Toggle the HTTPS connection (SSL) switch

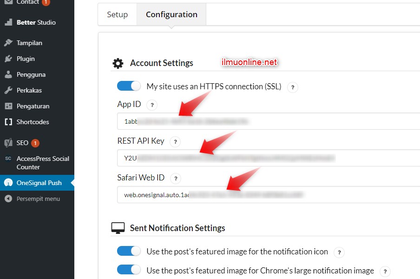129,86
